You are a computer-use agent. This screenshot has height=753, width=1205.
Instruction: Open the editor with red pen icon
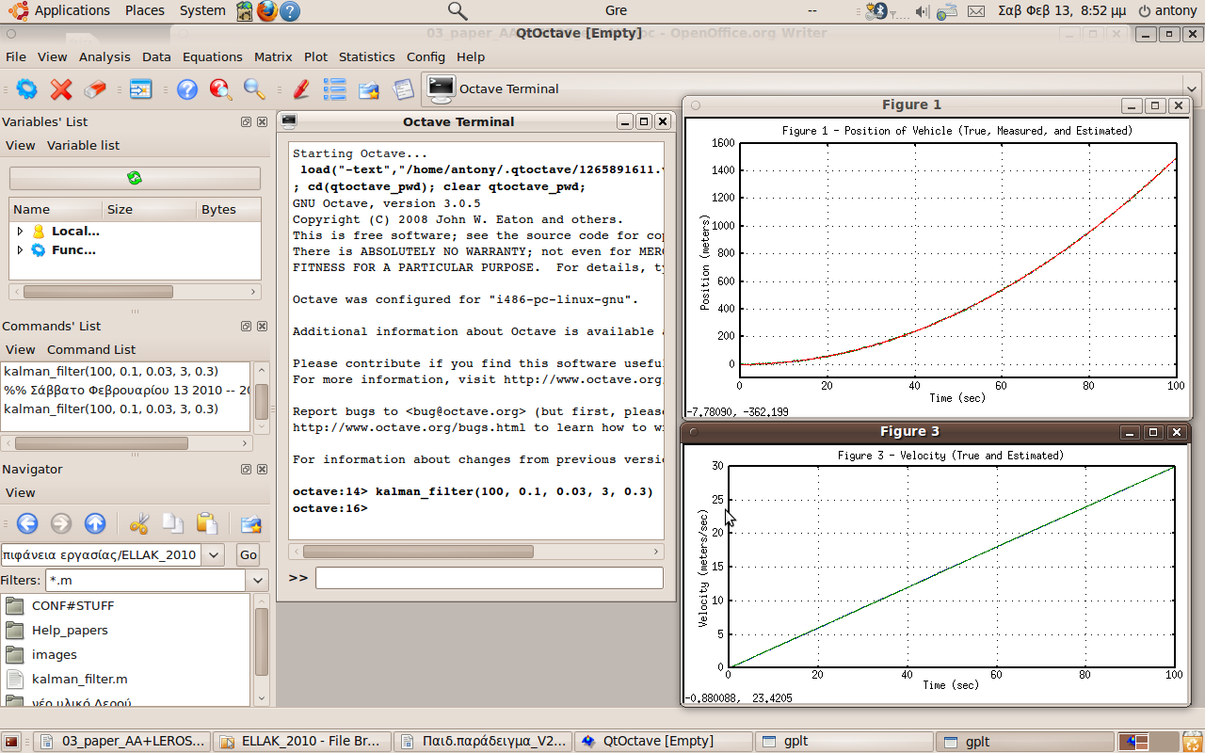tap(301, 89)
